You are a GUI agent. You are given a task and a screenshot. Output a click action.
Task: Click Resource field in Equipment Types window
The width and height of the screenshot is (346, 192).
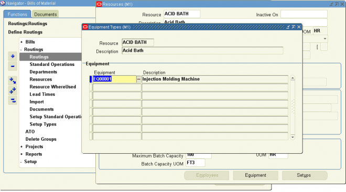(138, 42)
